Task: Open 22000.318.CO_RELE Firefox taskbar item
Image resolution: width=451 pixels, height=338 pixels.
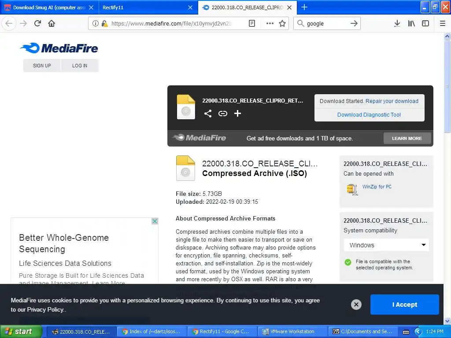Action: (x=81, y=332)
